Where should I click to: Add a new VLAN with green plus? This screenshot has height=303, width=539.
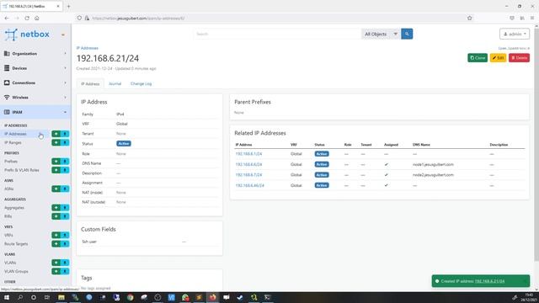point(56,263)
